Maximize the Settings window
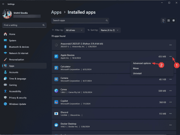Image resolution: width=180 pixels, height=135 pixels. tap(169, 3)
